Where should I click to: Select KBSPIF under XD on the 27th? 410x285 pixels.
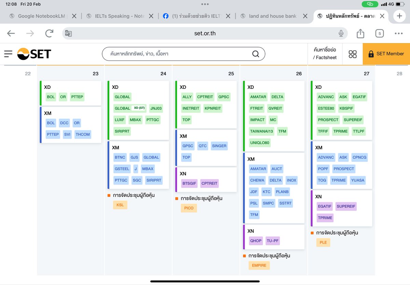click(x=347, y=108)
